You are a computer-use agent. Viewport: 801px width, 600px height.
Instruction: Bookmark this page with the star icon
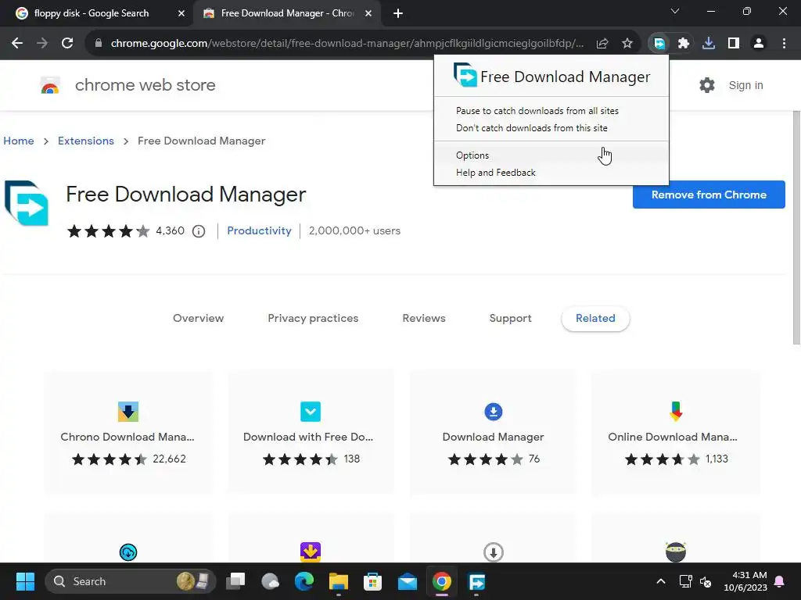(x=627, y=44)
